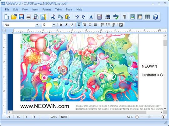Click the Print icon
Image resolution: width=169 pixels, height=126 pixels.
(x=29, y=17)
